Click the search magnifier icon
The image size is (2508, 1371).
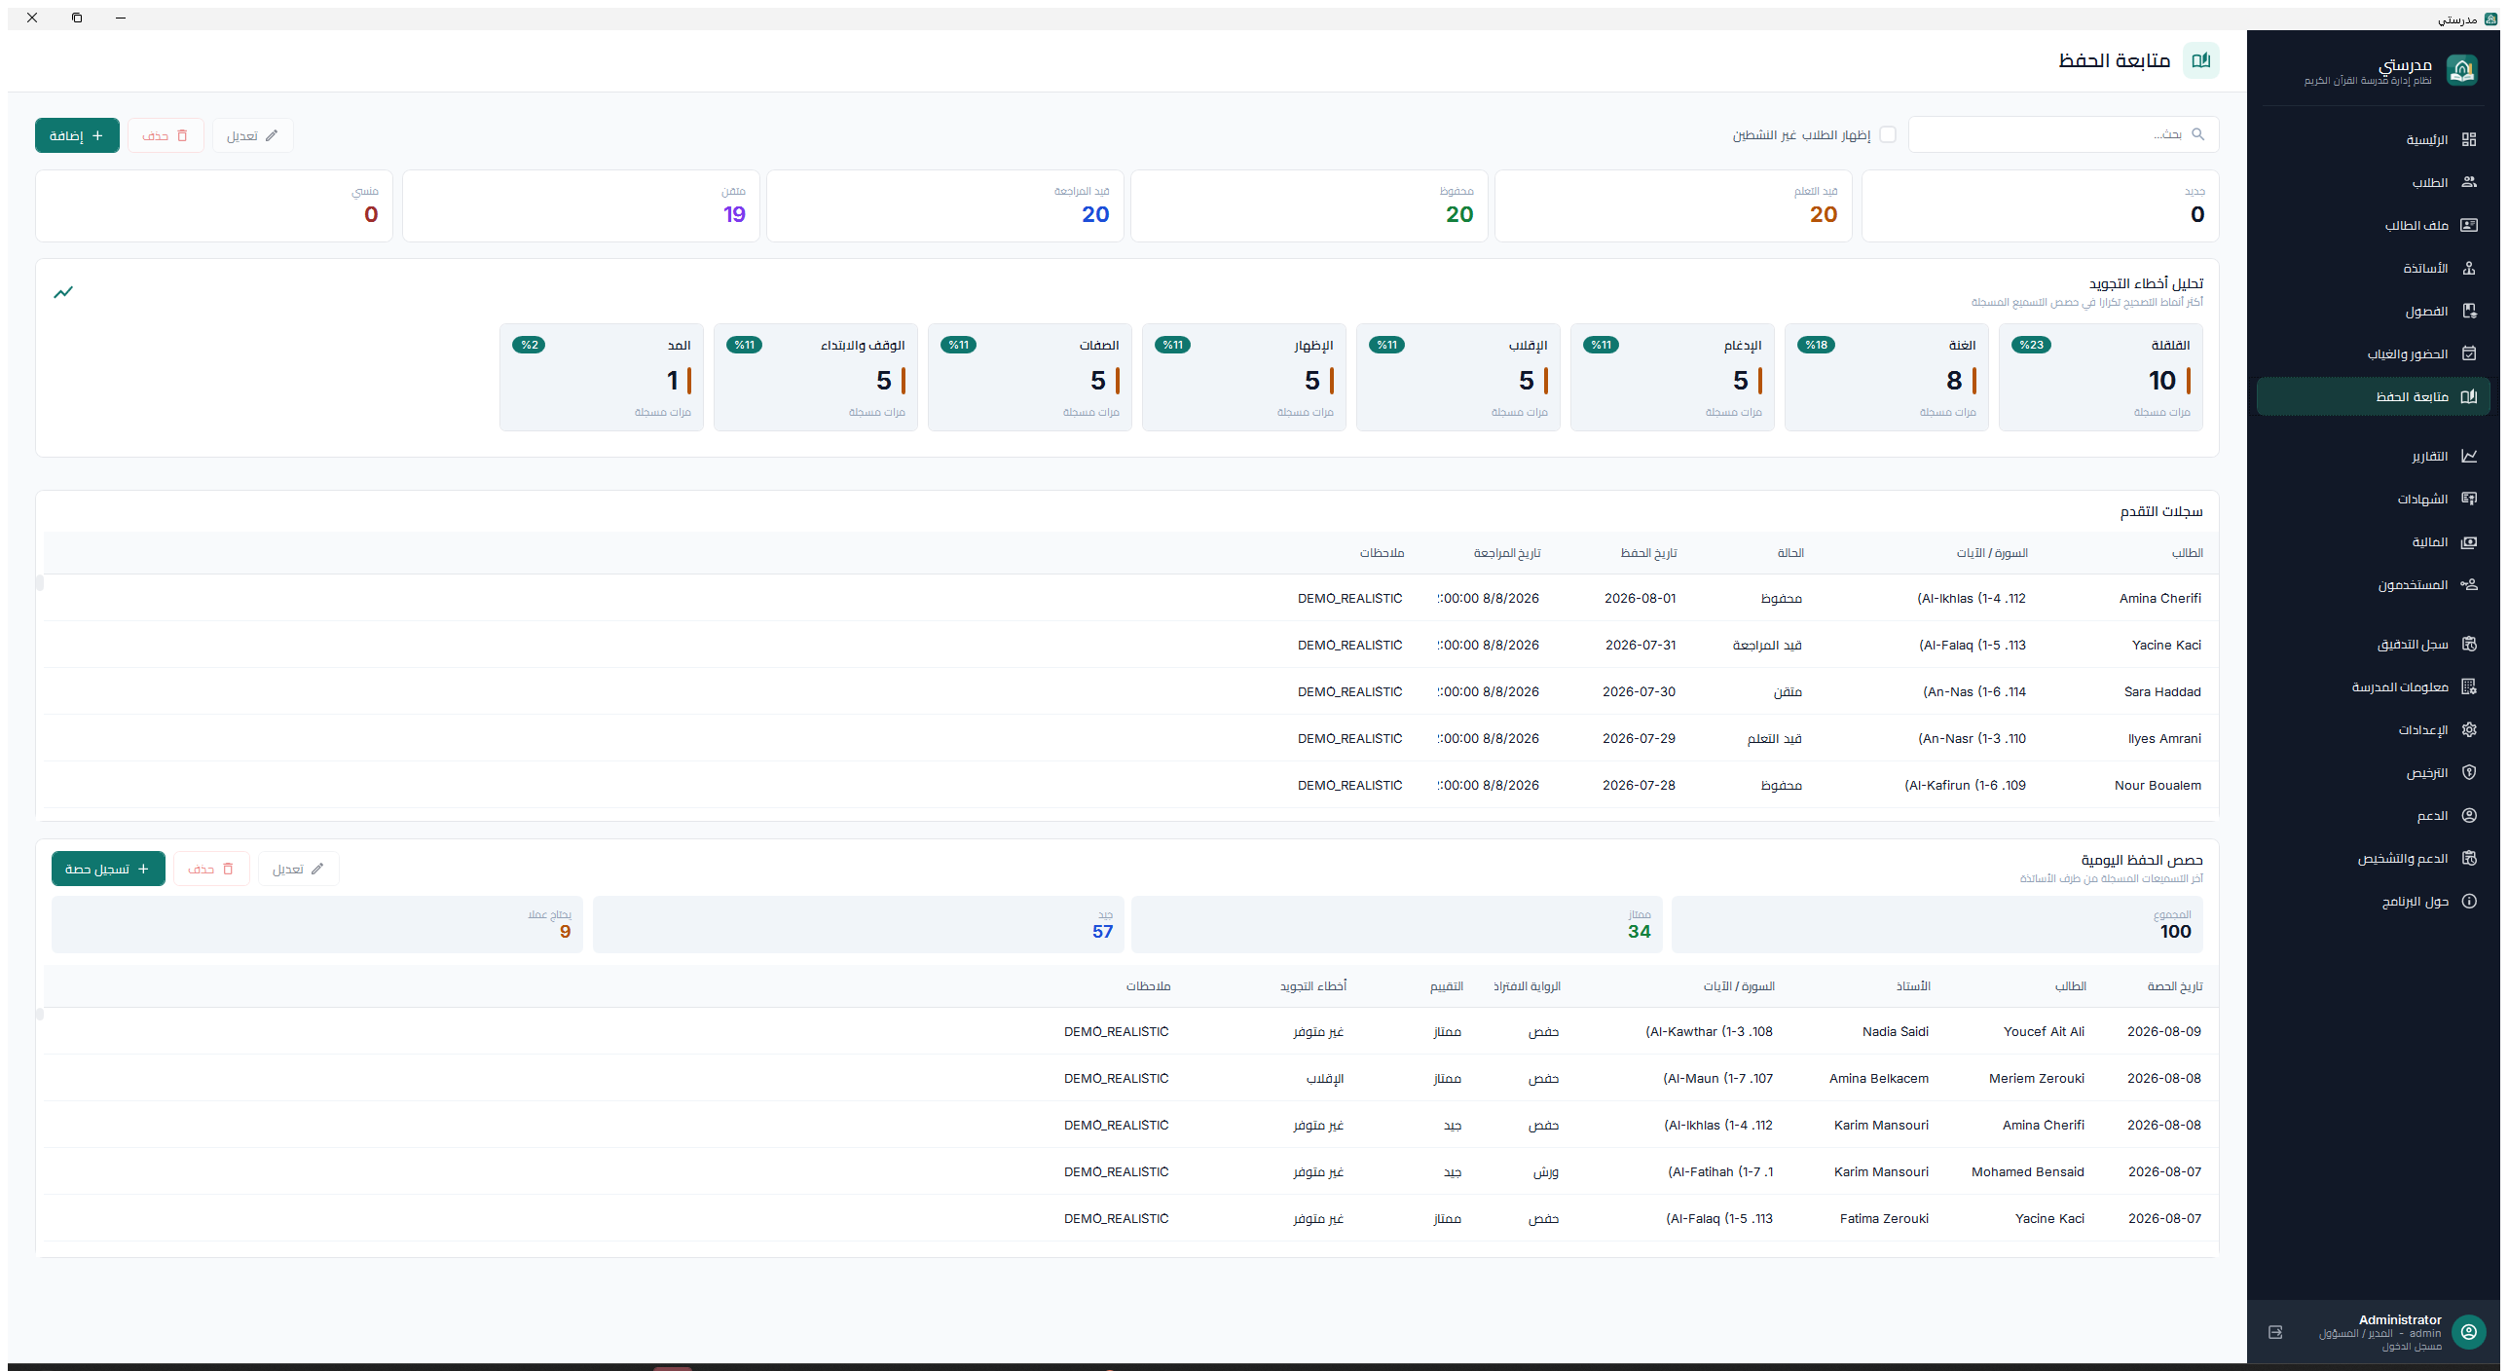tap(2197, 134)
